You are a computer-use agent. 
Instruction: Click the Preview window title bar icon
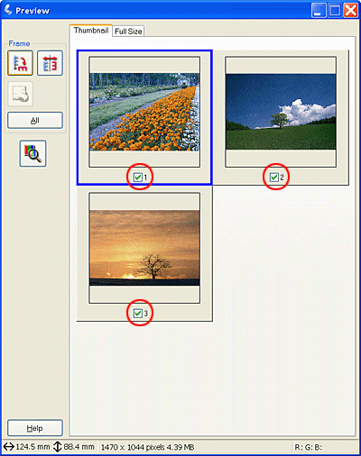8,10
